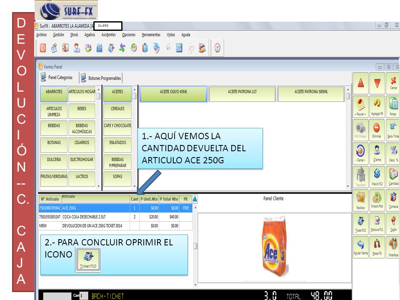Click the user person toolbar icon

coord(77,47)
